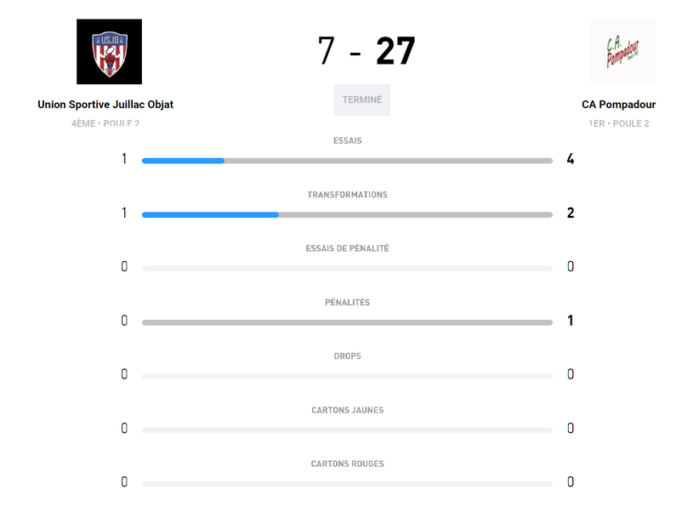Click the Union Sportive Juillac Objat logo
Viewport: 699px width, 506px height.
109,52
